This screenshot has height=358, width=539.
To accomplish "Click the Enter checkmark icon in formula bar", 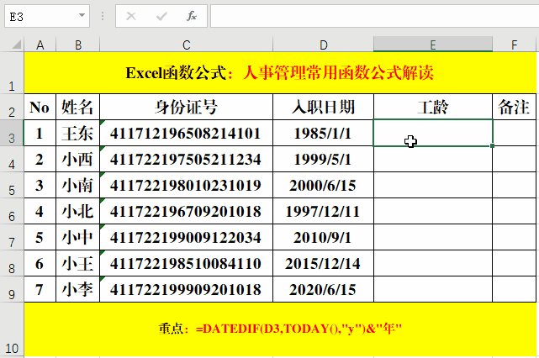I will pyautogui.click(x=161, y=16).
